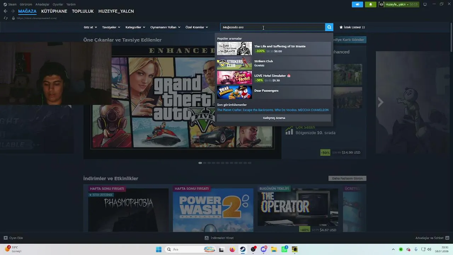This screenshot has height=255, width=453.
Task: Expand the Oynamanın Yolları dropdown
Action: [165, 27]
